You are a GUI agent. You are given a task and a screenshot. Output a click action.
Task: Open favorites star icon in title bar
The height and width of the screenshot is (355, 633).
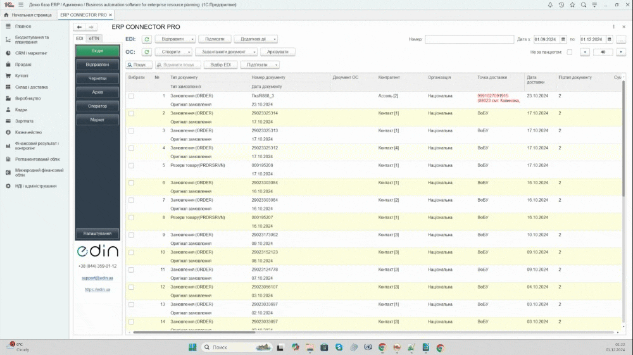pos(572,4)
